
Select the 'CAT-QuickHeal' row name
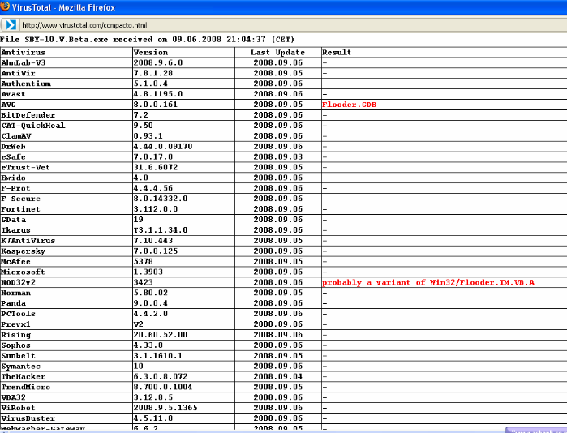[x=33, y=126]
